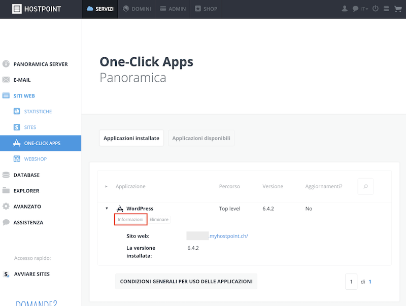Sort by Applicazione column header
This screenshot has height=306, width=406.
tap(130, 186)
